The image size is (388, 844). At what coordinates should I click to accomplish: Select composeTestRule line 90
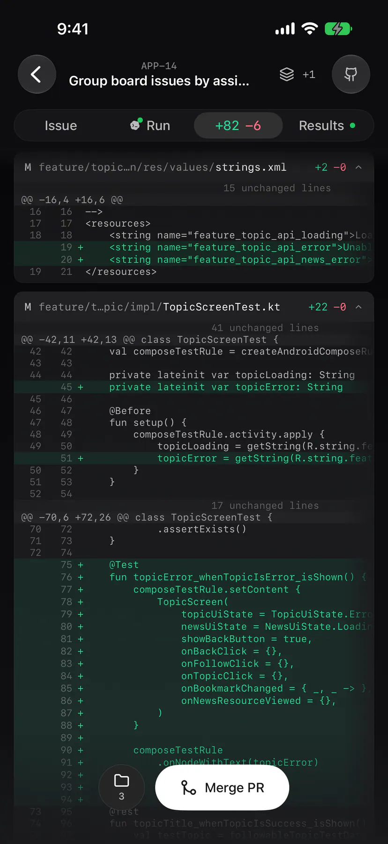(x=194, y=750)
